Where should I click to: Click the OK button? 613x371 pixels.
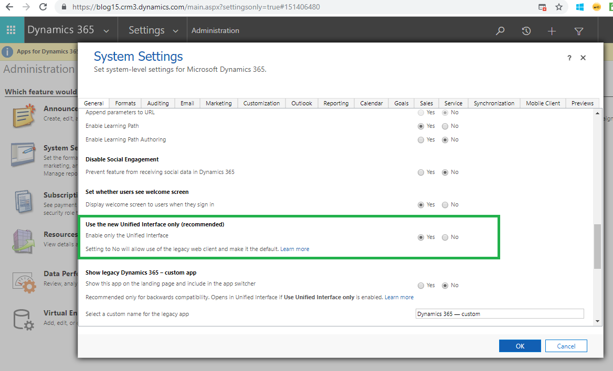520,346
